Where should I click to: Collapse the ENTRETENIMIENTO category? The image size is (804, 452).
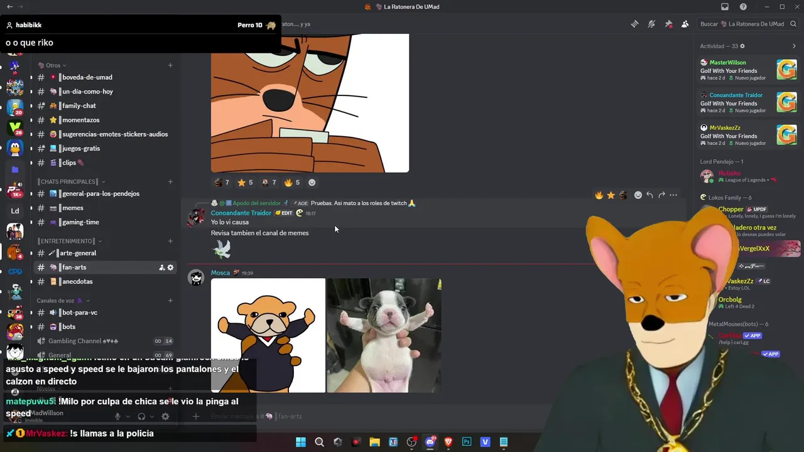pyautogui.click(x=69, y=241)
